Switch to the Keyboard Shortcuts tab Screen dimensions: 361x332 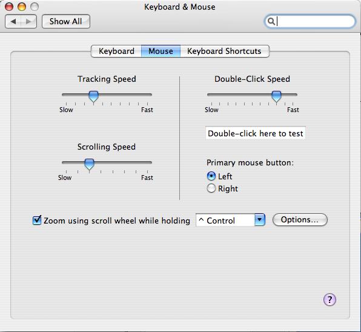coord(225,51)
